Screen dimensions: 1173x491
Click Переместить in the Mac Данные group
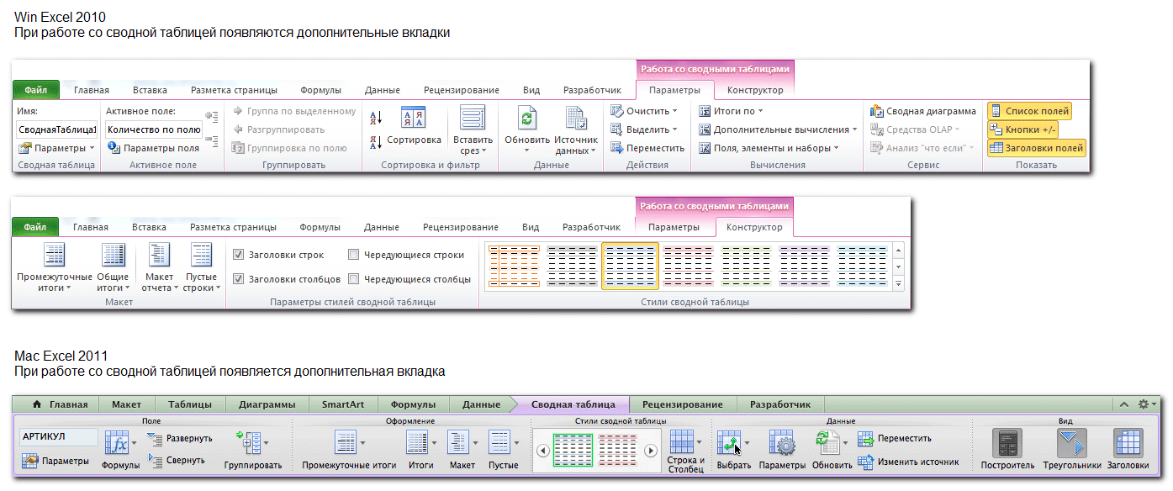tap(895, 438)
